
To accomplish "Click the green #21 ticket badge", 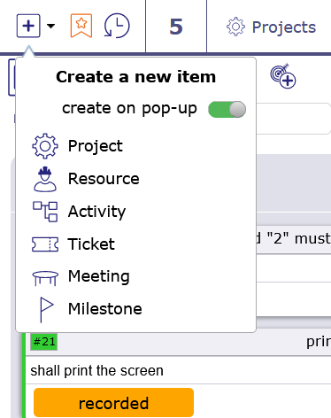I will point(44,342).
